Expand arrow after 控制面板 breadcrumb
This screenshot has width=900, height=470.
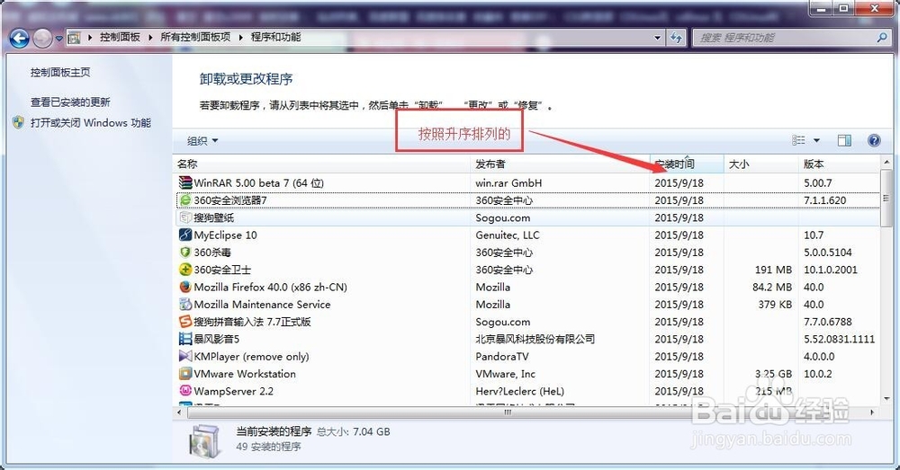coord(149,38)
